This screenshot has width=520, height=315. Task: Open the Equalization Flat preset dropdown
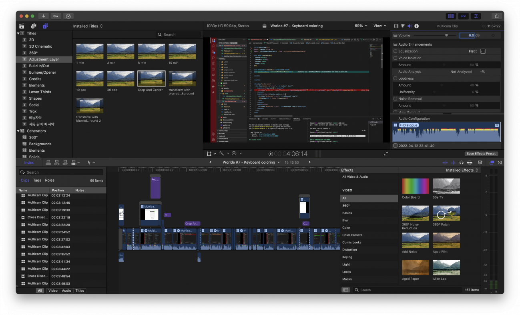(473, 51)
